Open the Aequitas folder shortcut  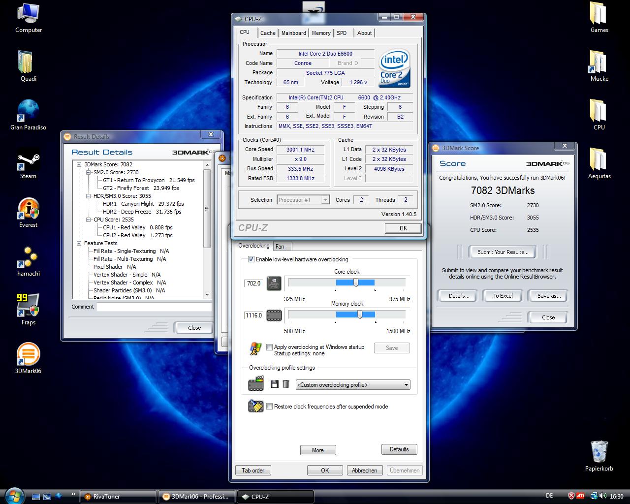tap(599, 164)
